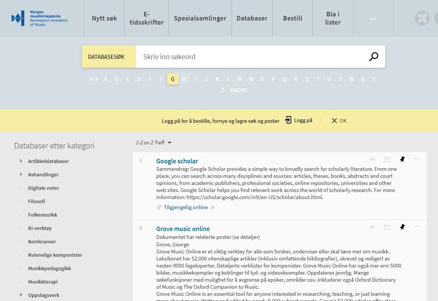The image size is (438, 301).
Task: Open the header overflow menu with three dots
Action: pos(373,18)
